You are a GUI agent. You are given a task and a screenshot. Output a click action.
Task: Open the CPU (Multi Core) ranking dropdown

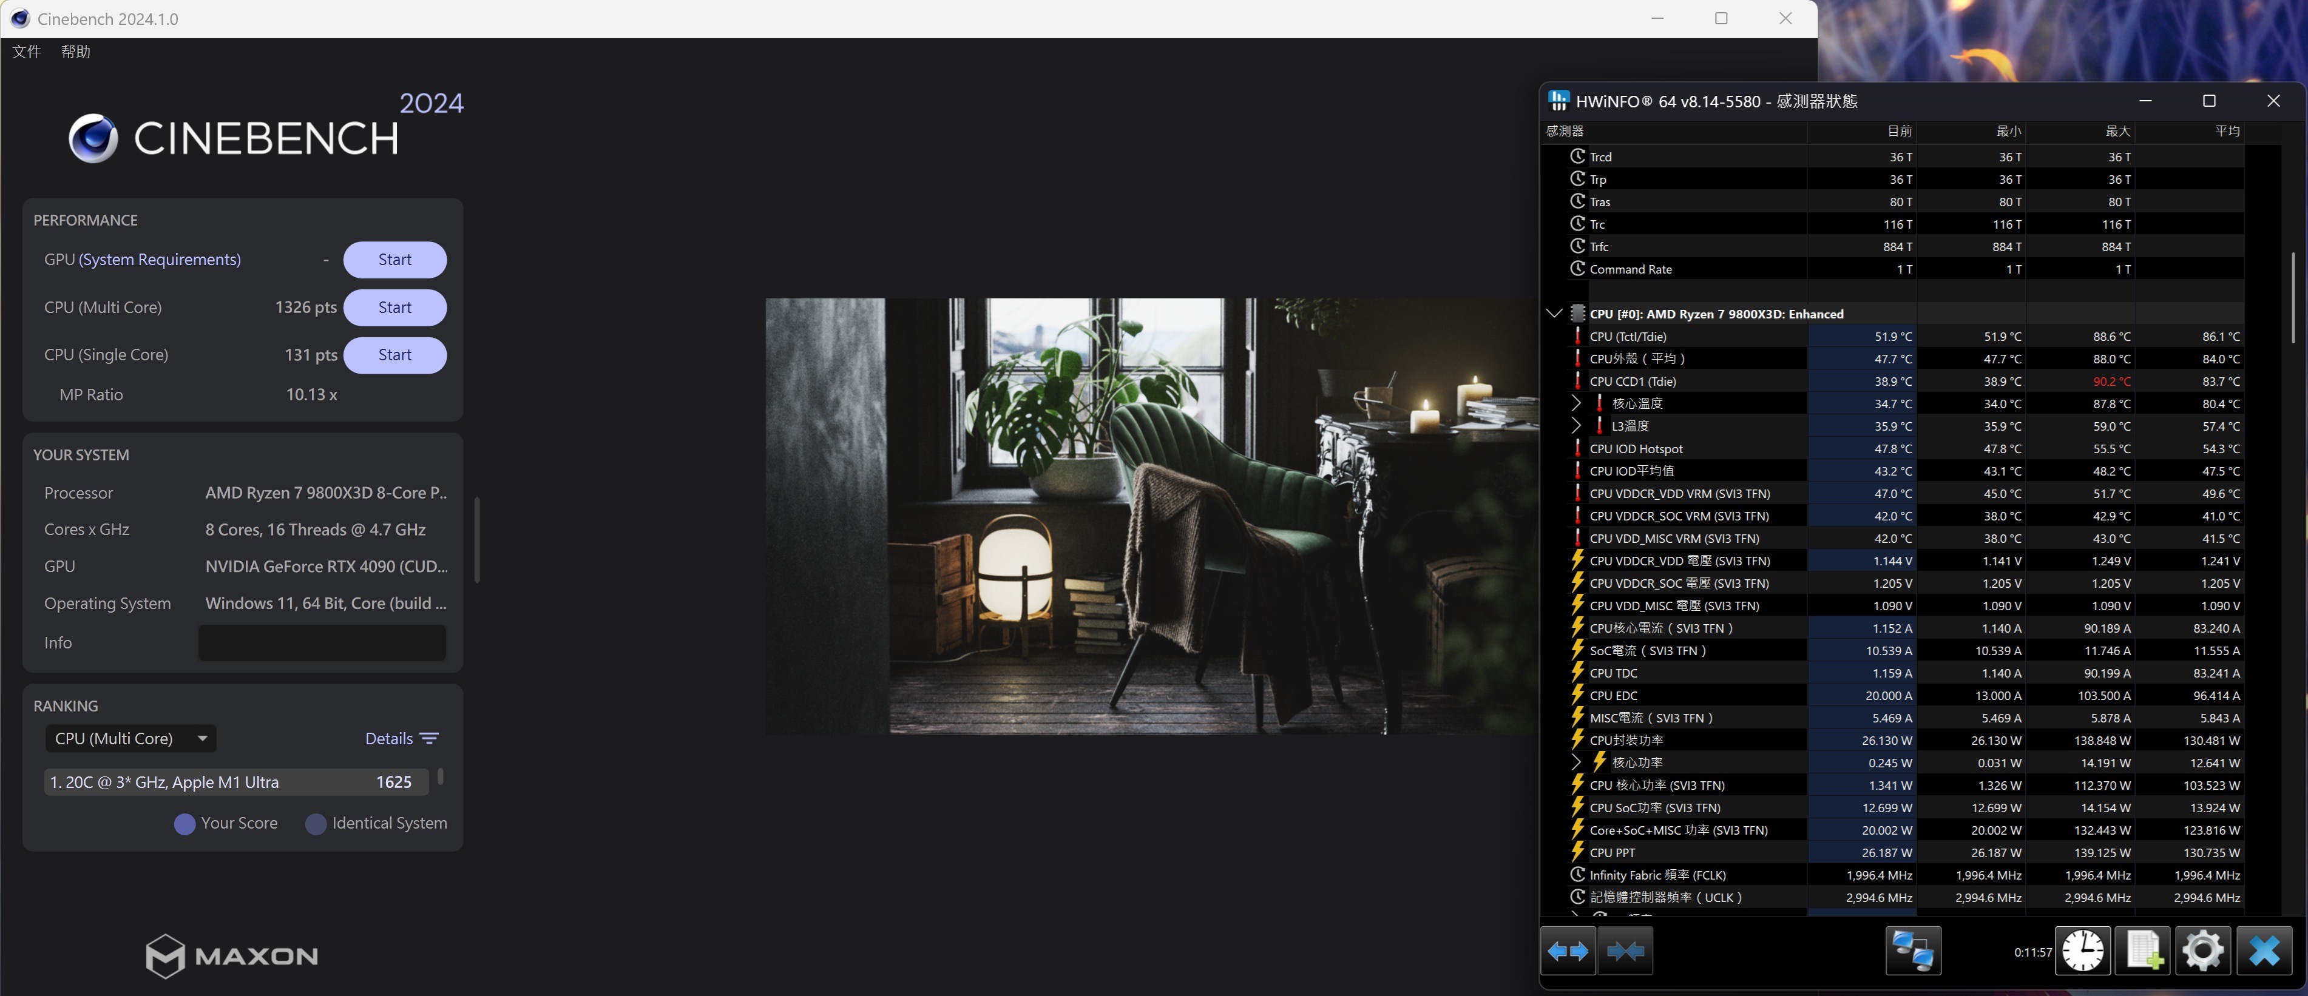pos(131,739)
